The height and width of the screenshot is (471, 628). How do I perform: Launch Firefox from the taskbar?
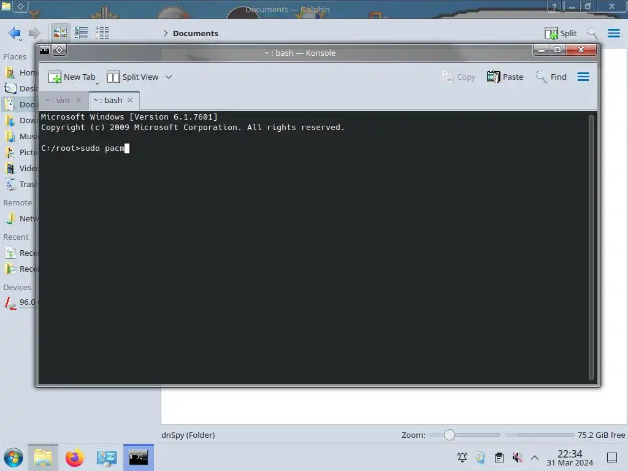[74, 458]
